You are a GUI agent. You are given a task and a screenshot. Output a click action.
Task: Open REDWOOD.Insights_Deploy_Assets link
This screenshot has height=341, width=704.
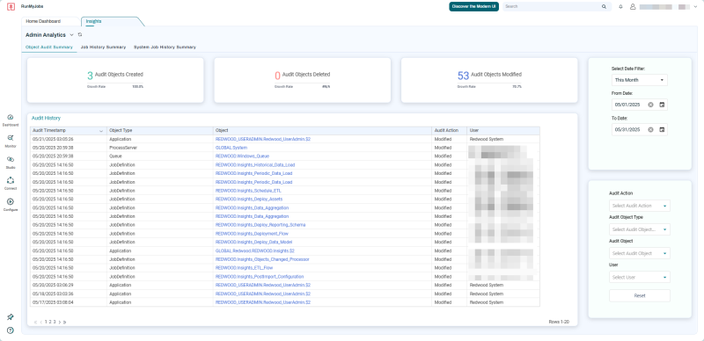click(249, 200)
